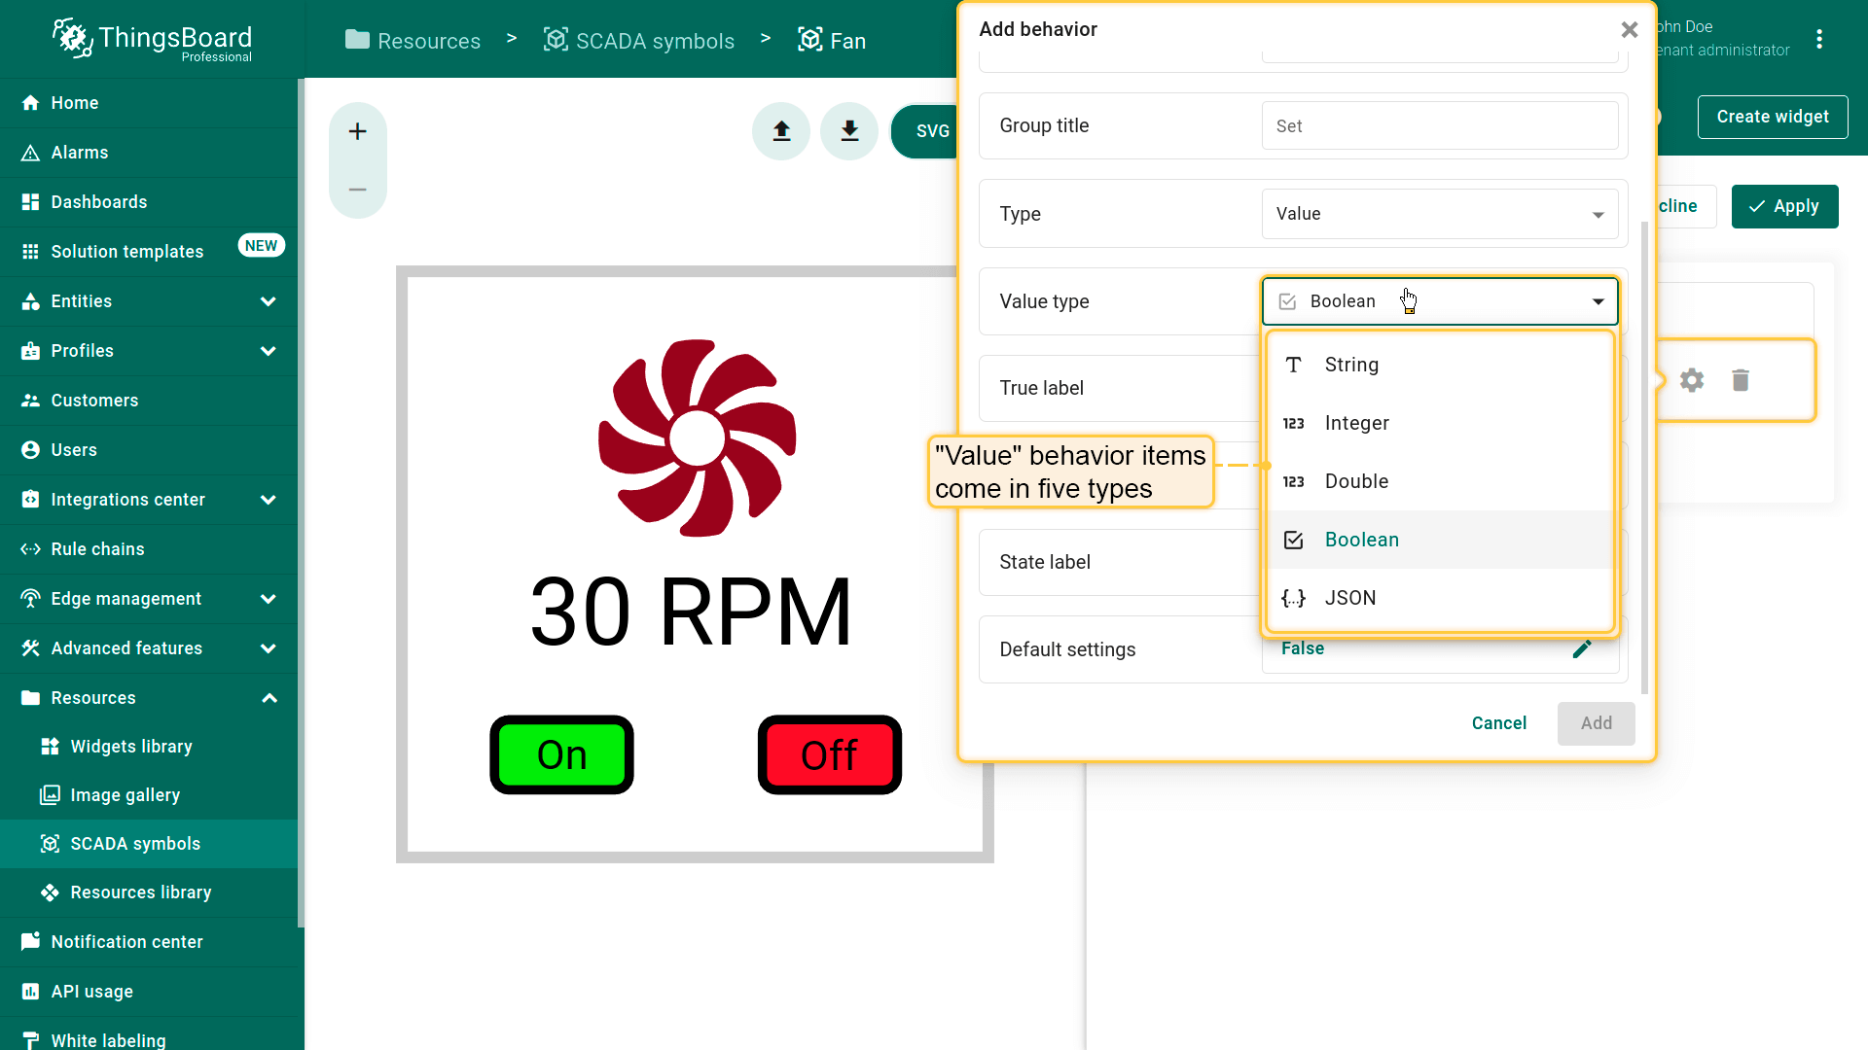Collapse the Value type Boolean dropdown

pos(1598,301)
